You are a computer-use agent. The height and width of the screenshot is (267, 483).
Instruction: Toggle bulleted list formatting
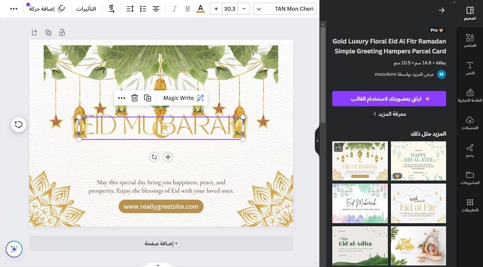(x=143, y=9)
